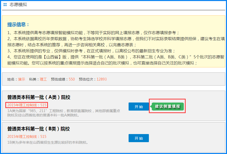Open 普通类本科第一批（A类）院校 heading
This screenshot has height=154, width=227.
(x=39, y=97)
